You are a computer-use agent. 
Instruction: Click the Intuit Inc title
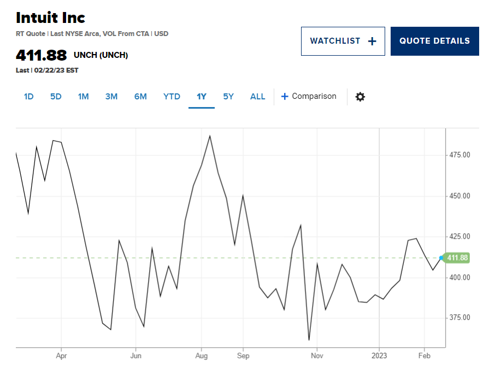pos(50,17)
